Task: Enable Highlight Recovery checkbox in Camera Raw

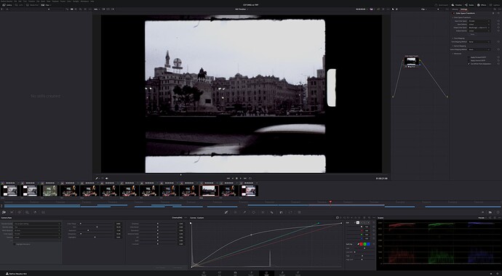Action: coord(15,244)
